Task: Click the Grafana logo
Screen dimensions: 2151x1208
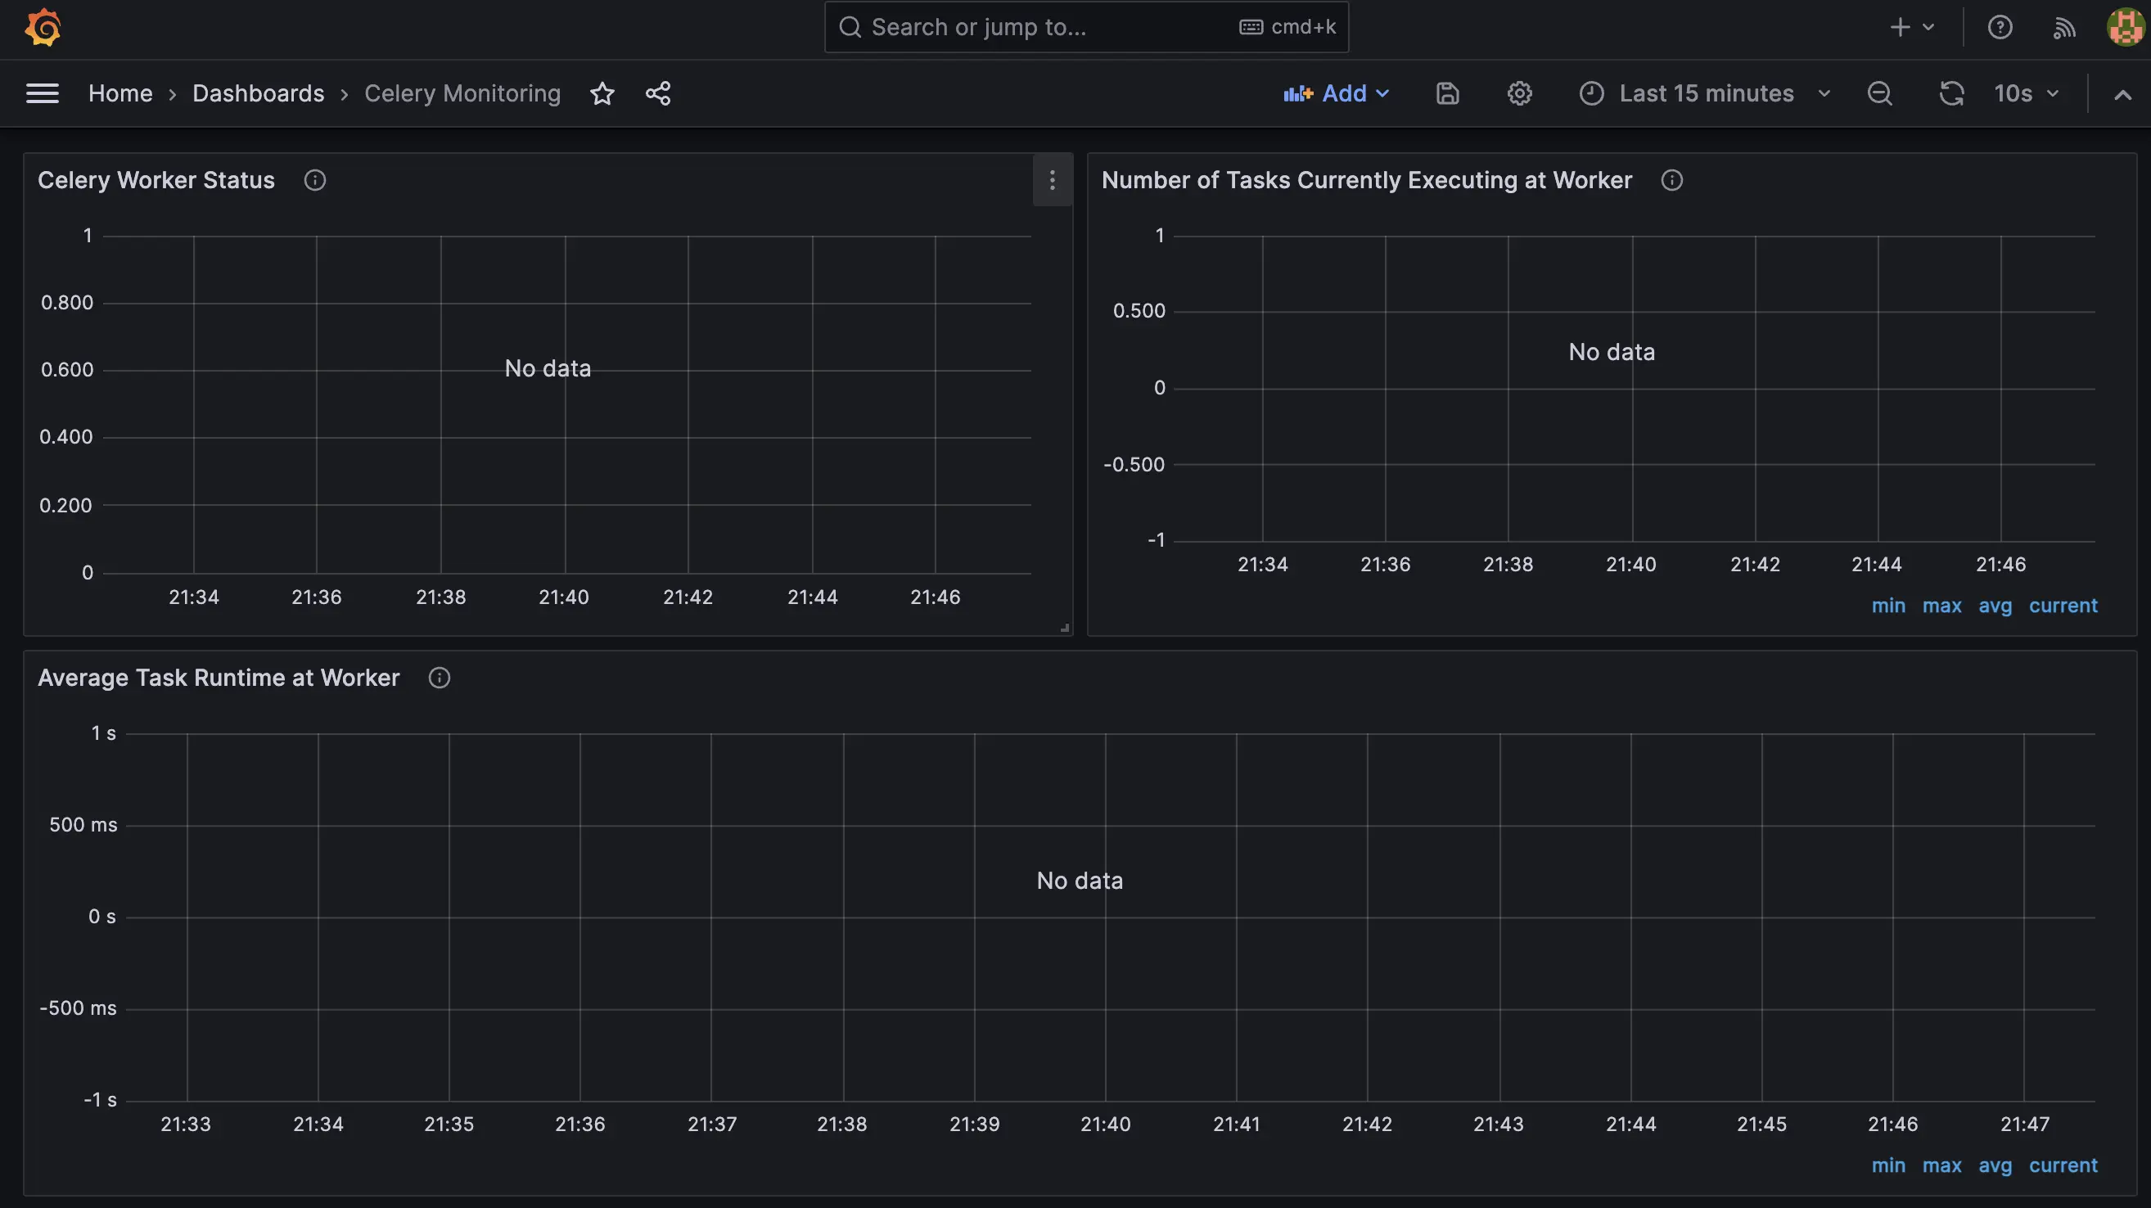Action: [43, 28]
